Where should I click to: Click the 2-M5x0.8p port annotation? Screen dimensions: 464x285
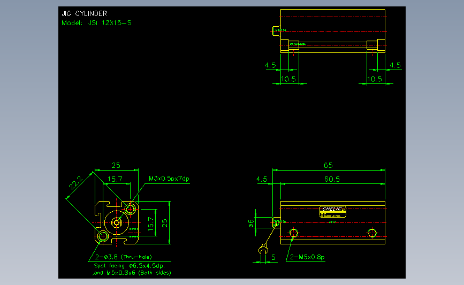(x=307, y=257)
